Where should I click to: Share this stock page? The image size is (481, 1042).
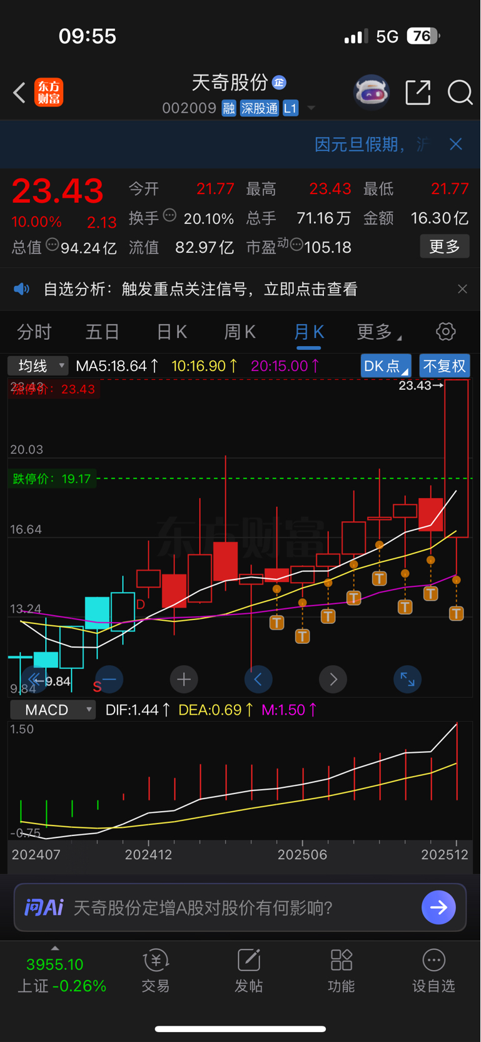[418, 93]
